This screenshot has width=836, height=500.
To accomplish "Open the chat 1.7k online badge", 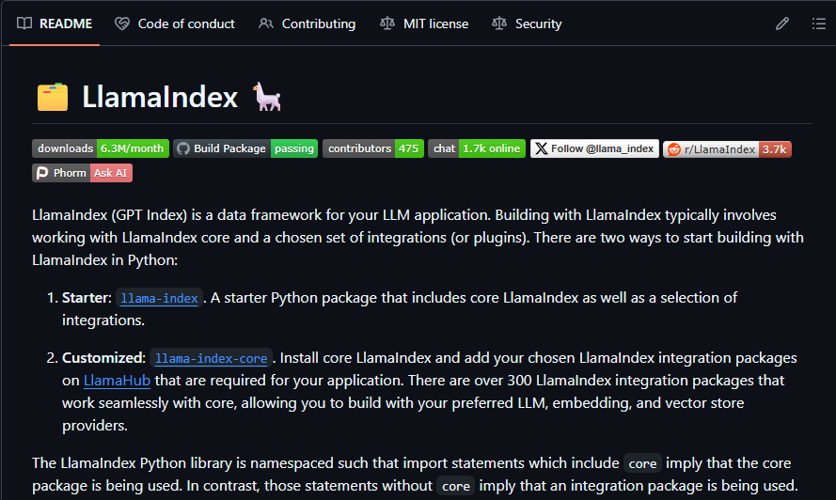I will [x=477, y=148].
